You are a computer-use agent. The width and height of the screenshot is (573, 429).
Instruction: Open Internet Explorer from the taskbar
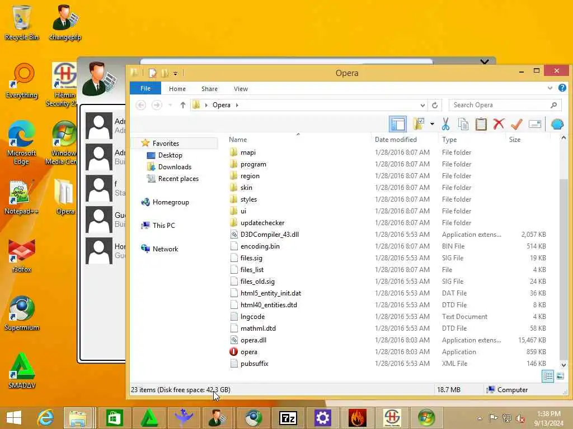pos(45,418)
